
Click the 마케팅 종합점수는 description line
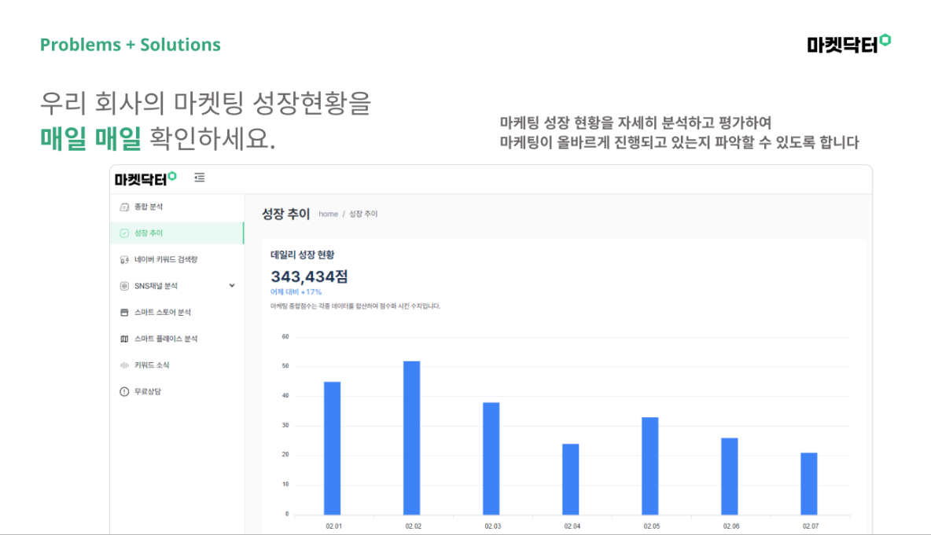[355, 306]
